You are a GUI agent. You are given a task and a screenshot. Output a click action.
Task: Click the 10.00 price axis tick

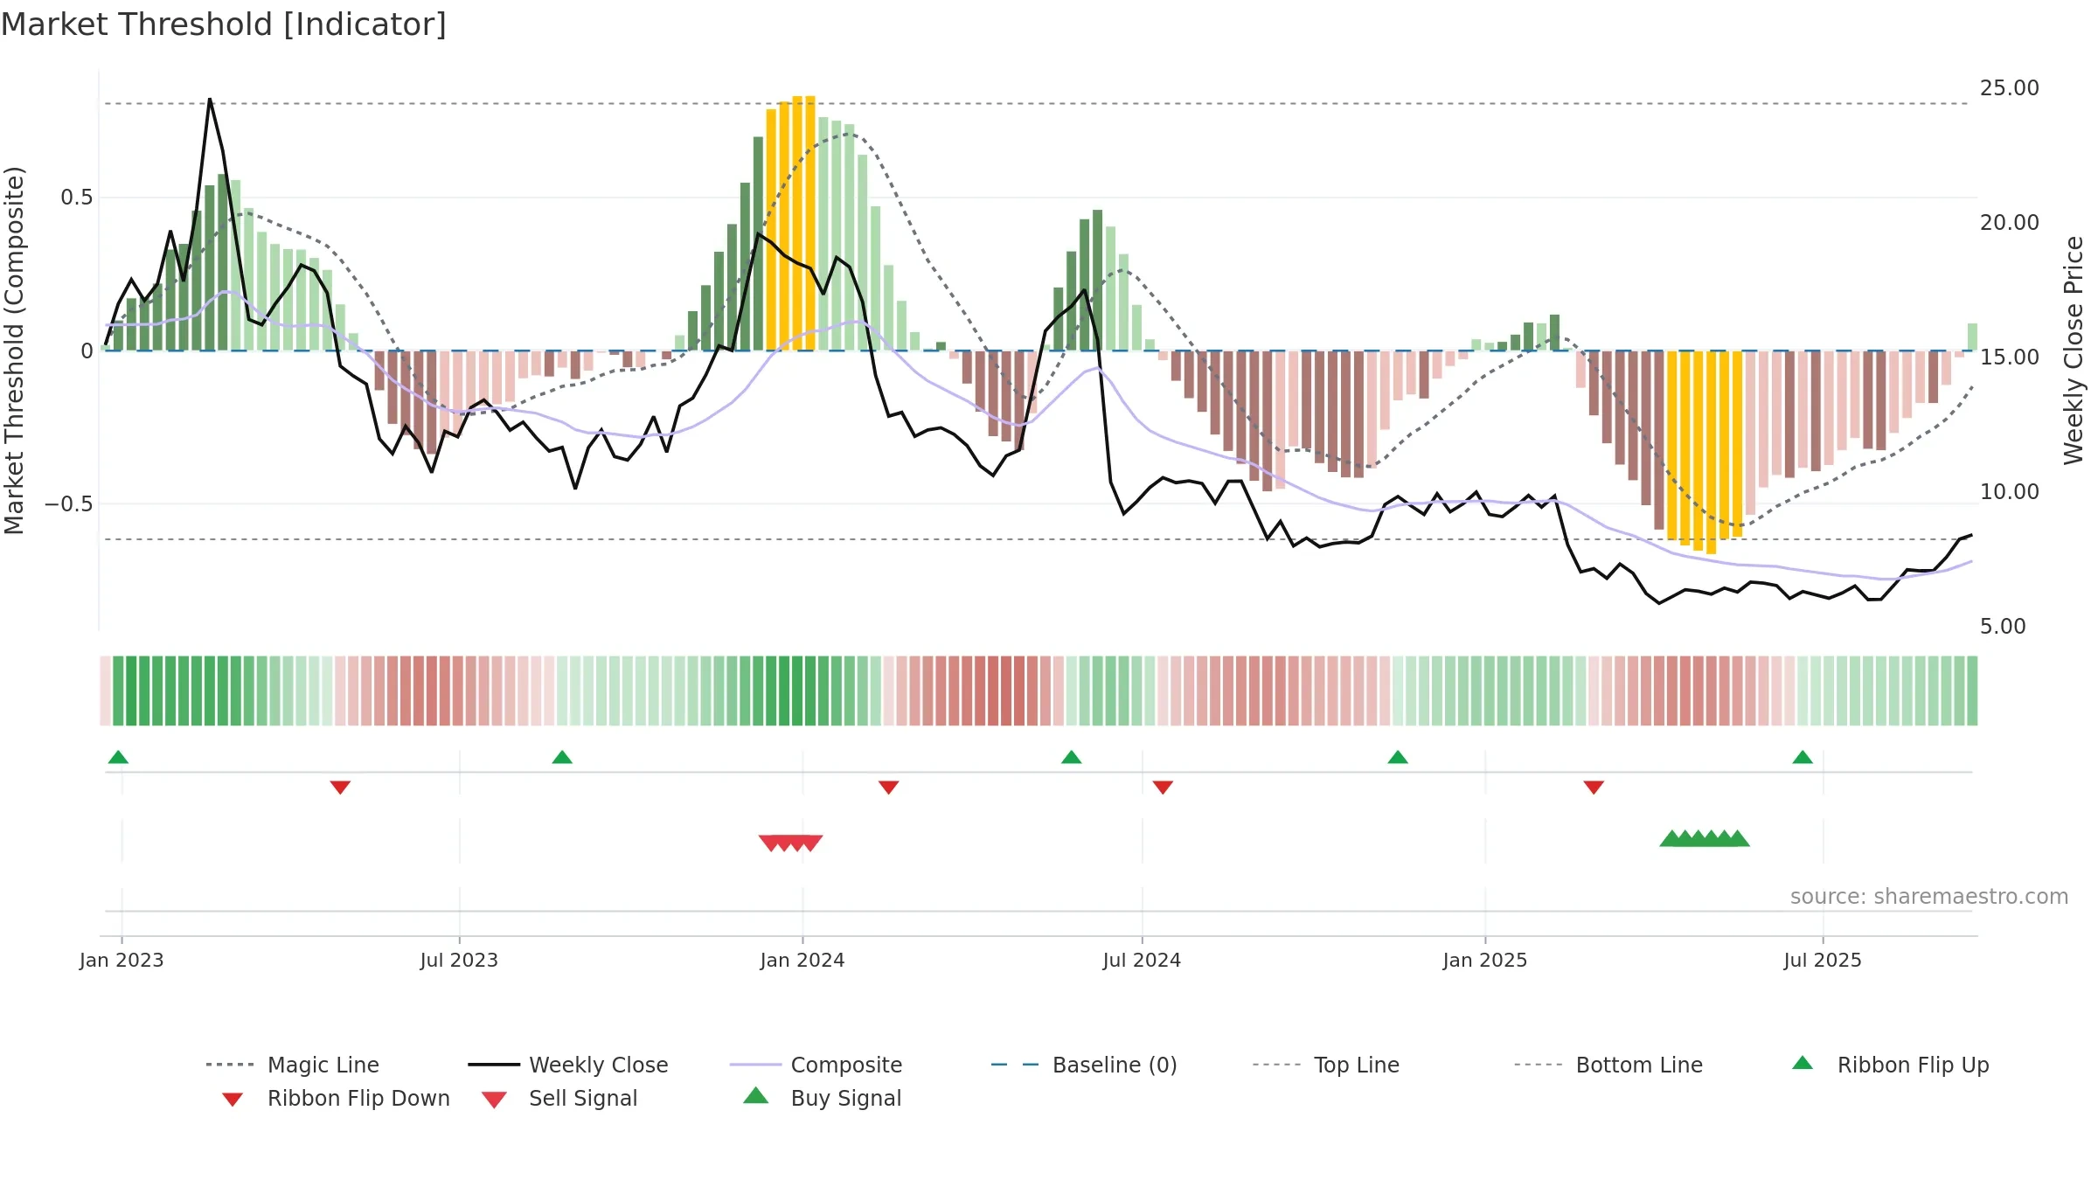point(2010,492)
